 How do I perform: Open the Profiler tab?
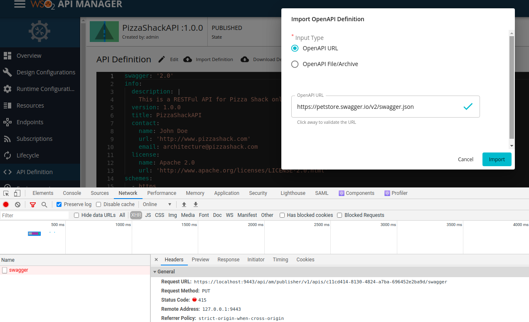click(396, 193)
